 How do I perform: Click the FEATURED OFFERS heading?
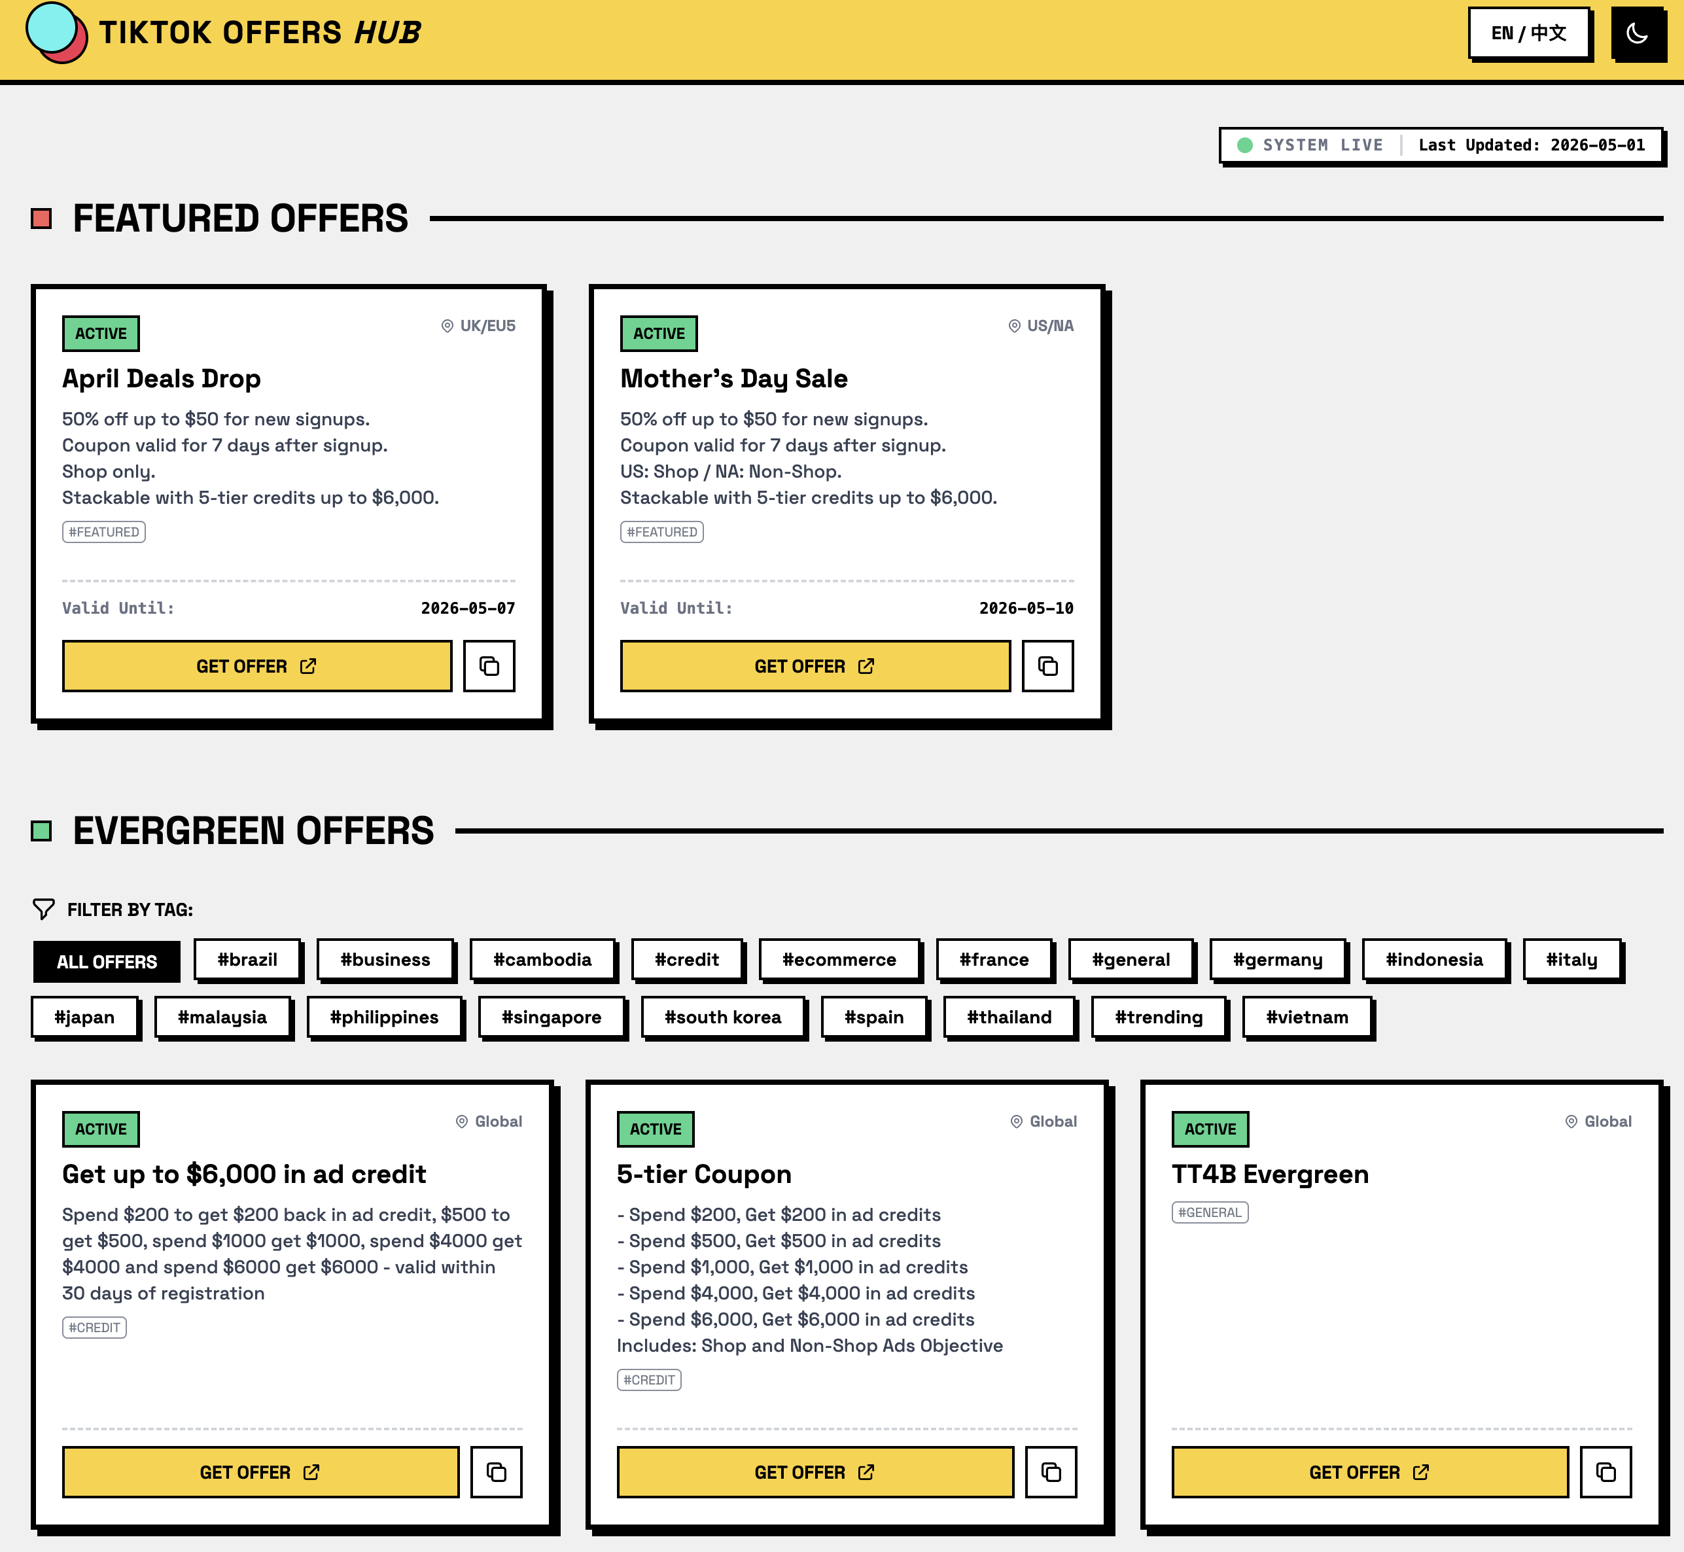tap(240, 219)
